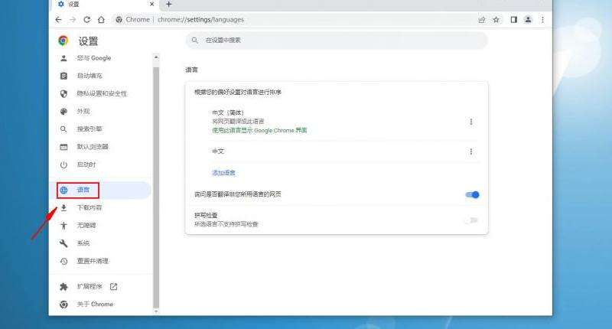612x329 pixels.
Task: Open the share page icon in address bar
Action: [481, 19]
